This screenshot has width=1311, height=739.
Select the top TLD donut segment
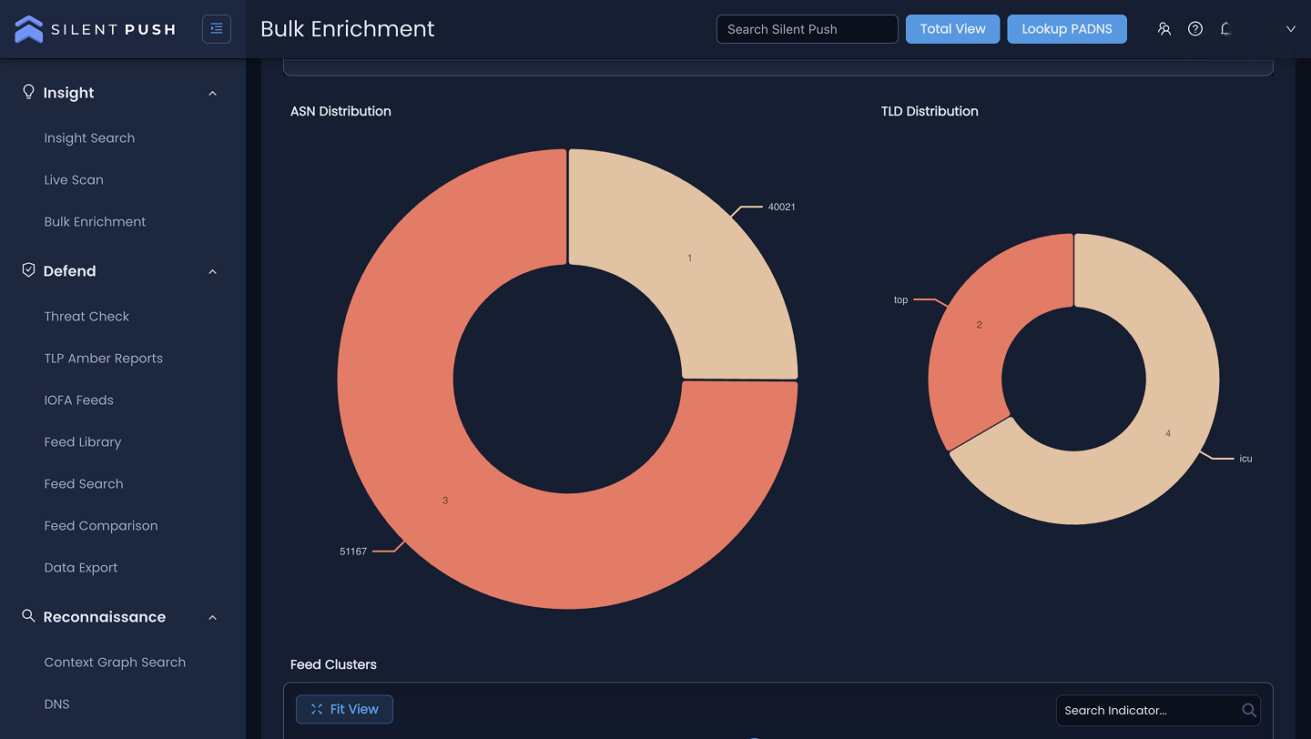click(x=979, y=325)
